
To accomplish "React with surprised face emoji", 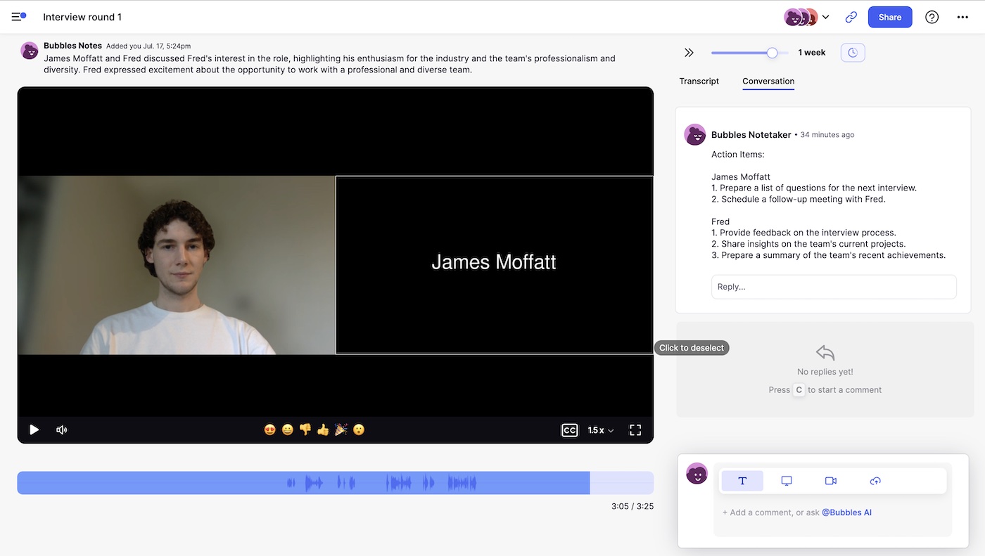I will 359,429.
